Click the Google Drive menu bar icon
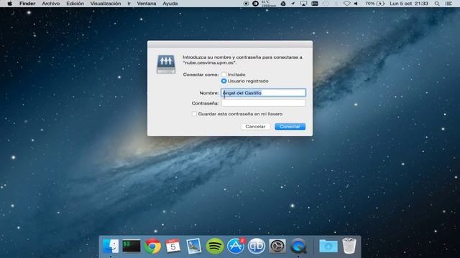The width and height of the screenshot is (460, 258). coord(282,4)
